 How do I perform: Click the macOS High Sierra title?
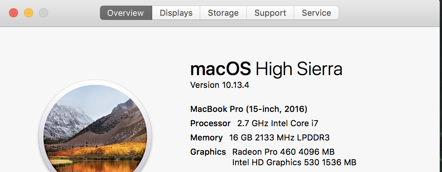click(x=266, y=69)
